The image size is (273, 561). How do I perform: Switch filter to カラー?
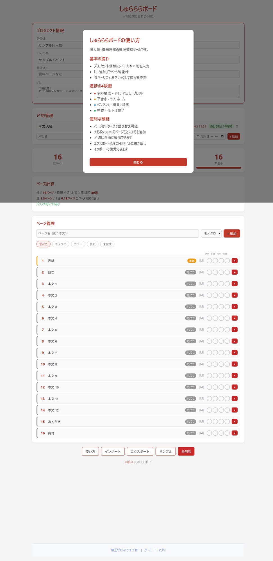coord(78,244)
